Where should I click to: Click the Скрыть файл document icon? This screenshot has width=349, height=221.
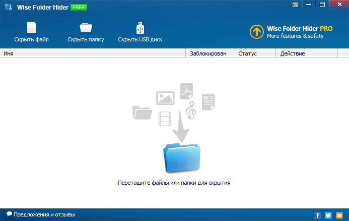tap(32, 27)
